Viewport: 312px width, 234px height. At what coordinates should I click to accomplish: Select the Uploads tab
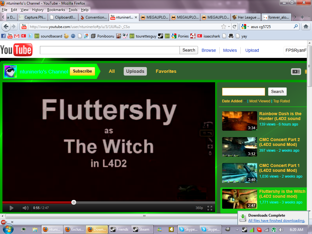(x=135, y=71)
